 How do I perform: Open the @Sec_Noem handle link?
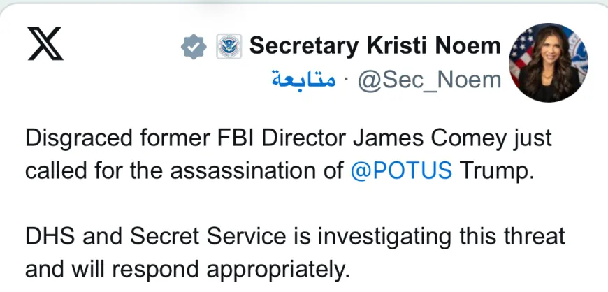(430, 80)
